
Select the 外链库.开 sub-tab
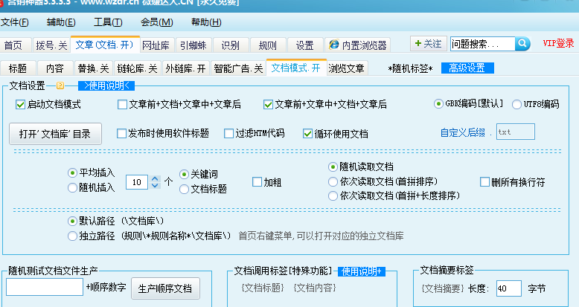pos(186,68)
